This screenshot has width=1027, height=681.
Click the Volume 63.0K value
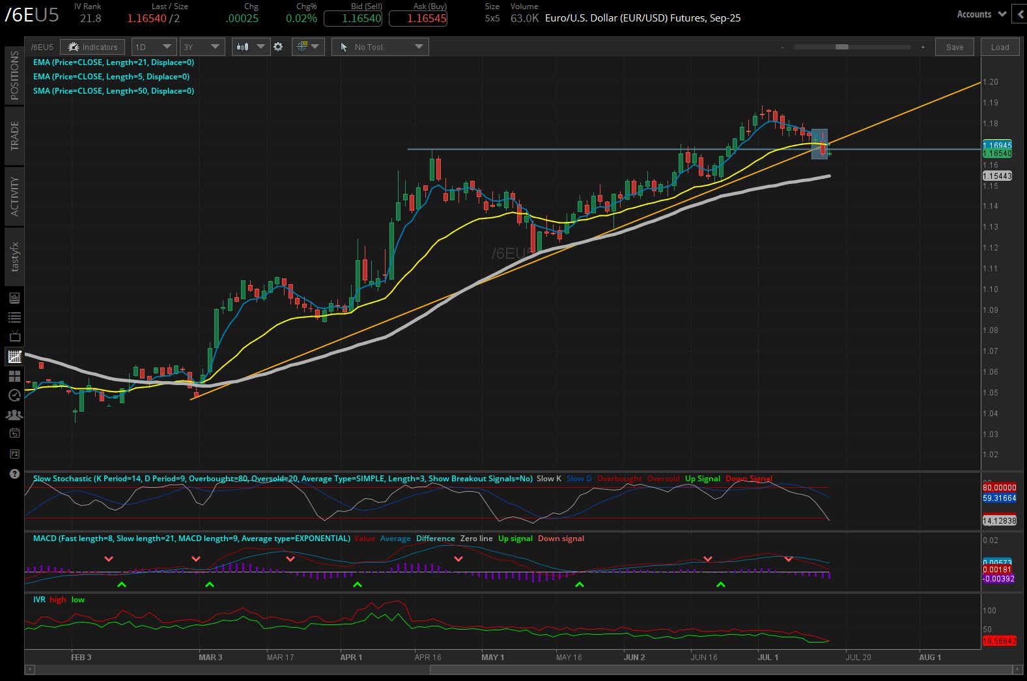coord(524,18)
